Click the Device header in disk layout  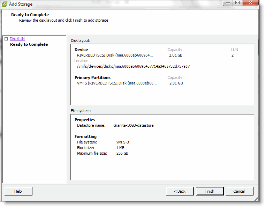(81, 50)
